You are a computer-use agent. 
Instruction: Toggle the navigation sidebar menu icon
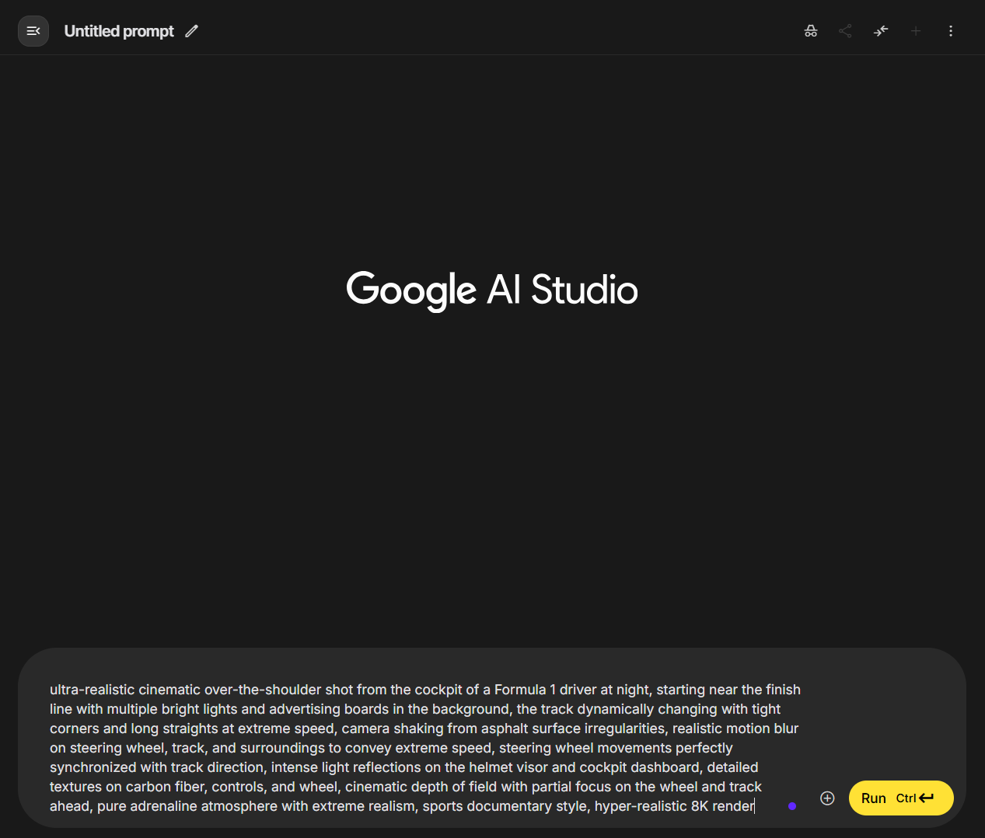point(33,31)
